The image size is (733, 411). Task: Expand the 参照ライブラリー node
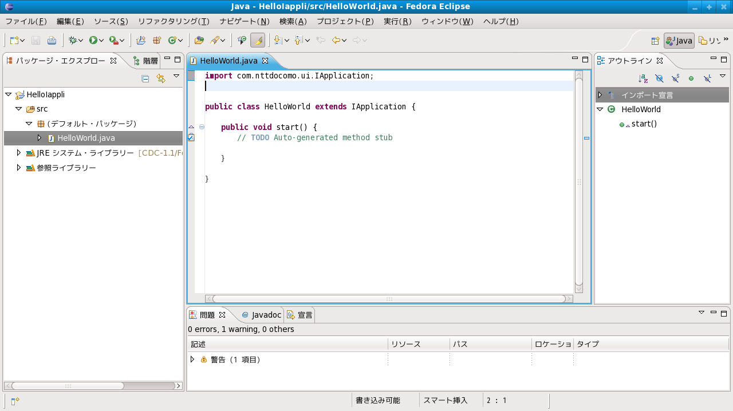tap(18, 168)
